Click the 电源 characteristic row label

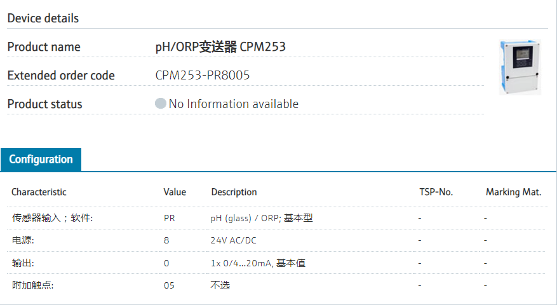click(x=23, y=241)
